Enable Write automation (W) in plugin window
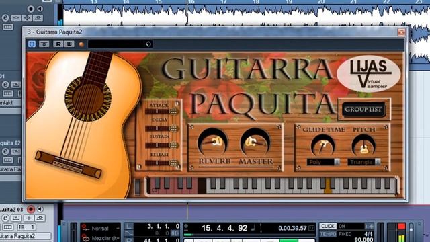Screen dimensions: 430x242 tap(69, 44)
